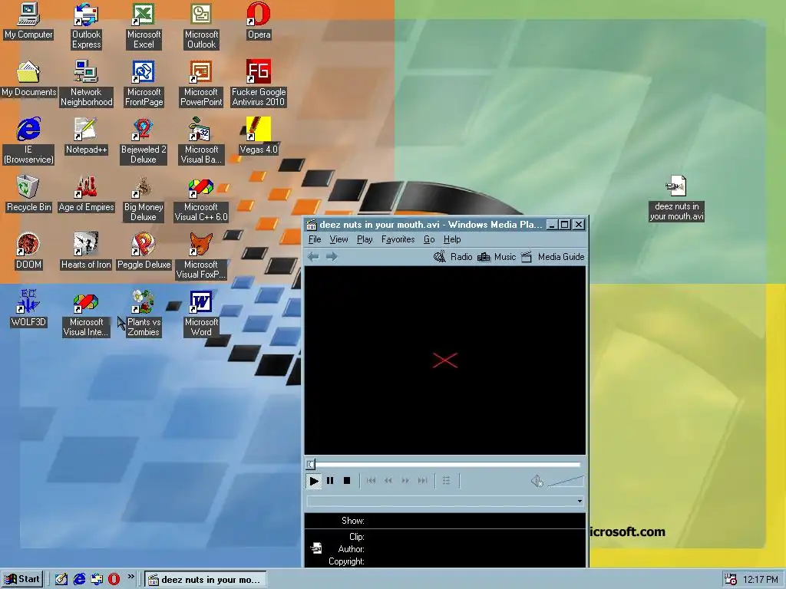Viewport: 786px width, 589px height.
Task: Expand playlist dropdown arrow in Media Player
Action: click(x=580, y=501)
